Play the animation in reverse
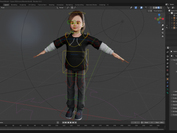Screen dimensions: 177x133 click(x=68, y=123)
